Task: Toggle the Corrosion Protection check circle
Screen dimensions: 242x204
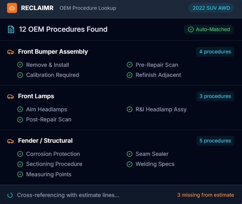Action: pyautogui.click(x=20, y=154)
